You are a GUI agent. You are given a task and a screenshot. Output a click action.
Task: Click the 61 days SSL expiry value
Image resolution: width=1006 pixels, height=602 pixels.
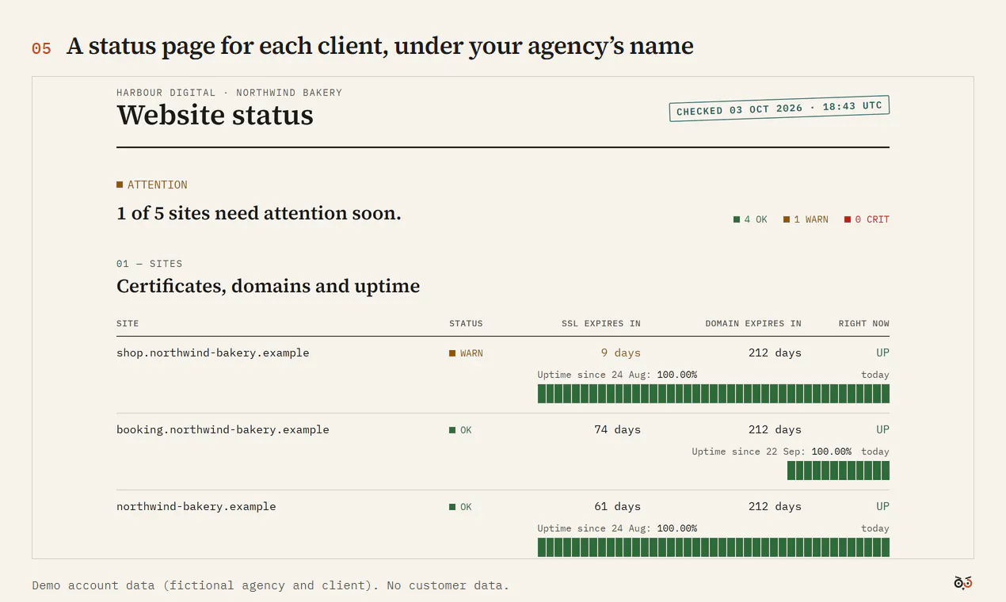tap(618, 506)
